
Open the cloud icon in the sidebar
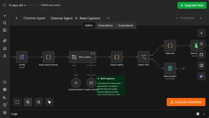tap(5, 82)
